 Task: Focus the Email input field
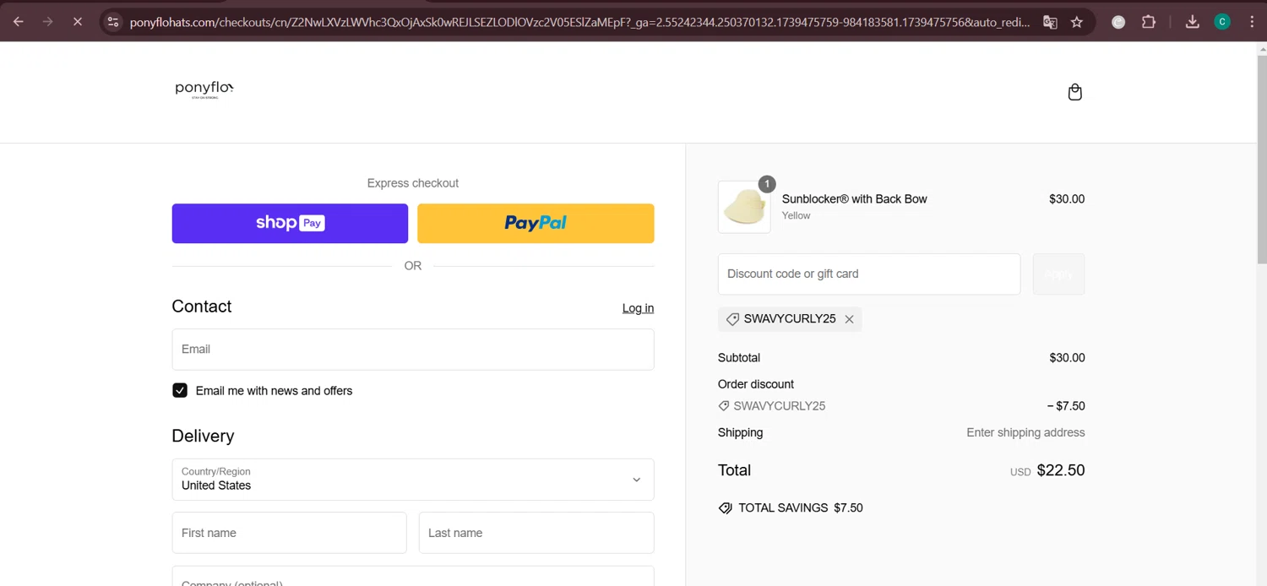point(413,349)
